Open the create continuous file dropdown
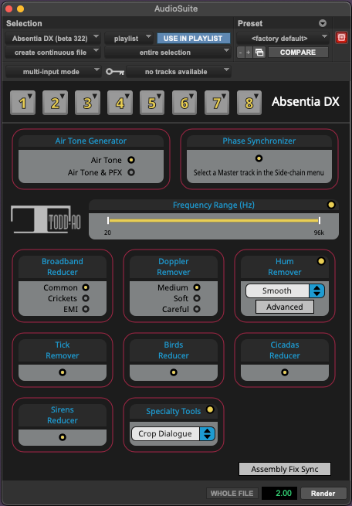 [52, 53]
